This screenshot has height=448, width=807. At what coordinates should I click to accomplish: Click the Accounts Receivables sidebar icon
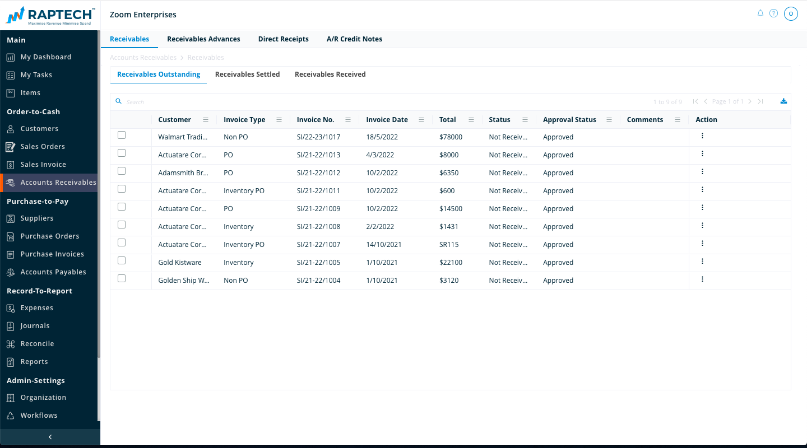coord(10,183)
